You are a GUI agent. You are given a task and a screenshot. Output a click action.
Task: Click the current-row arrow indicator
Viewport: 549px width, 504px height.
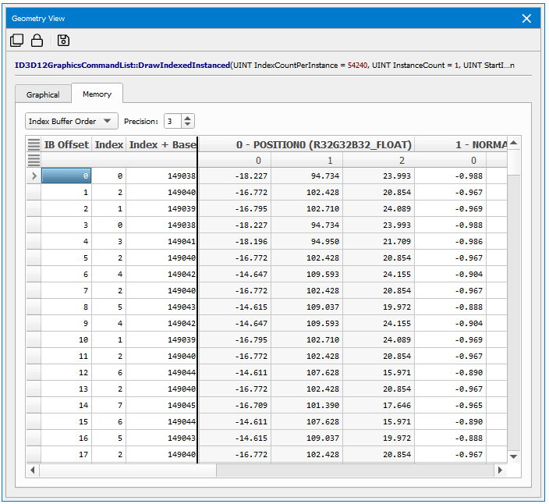click(x=34, y=176)
